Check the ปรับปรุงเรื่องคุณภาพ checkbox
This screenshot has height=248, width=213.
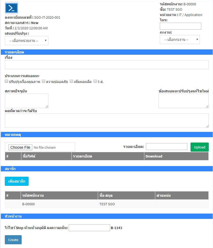(6, 81)
